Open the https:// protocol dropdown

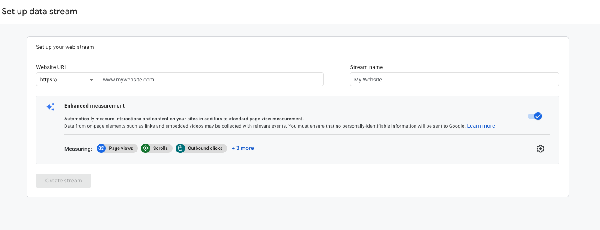68,80
